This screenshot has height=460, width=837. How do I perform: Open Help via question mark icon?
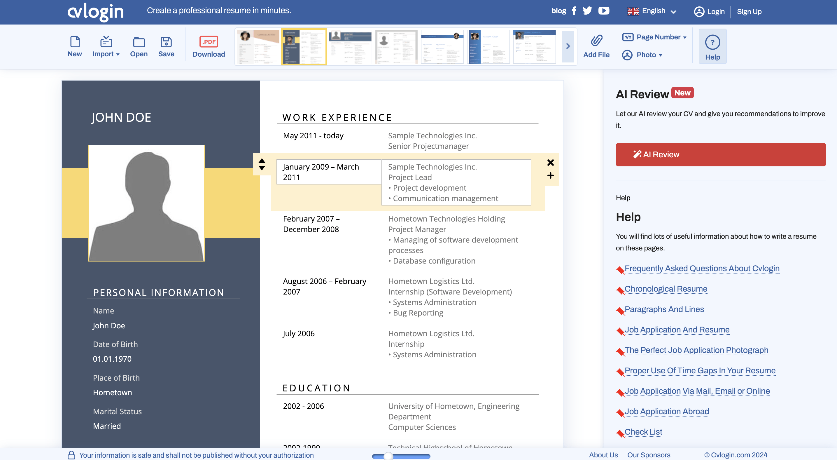712,43
